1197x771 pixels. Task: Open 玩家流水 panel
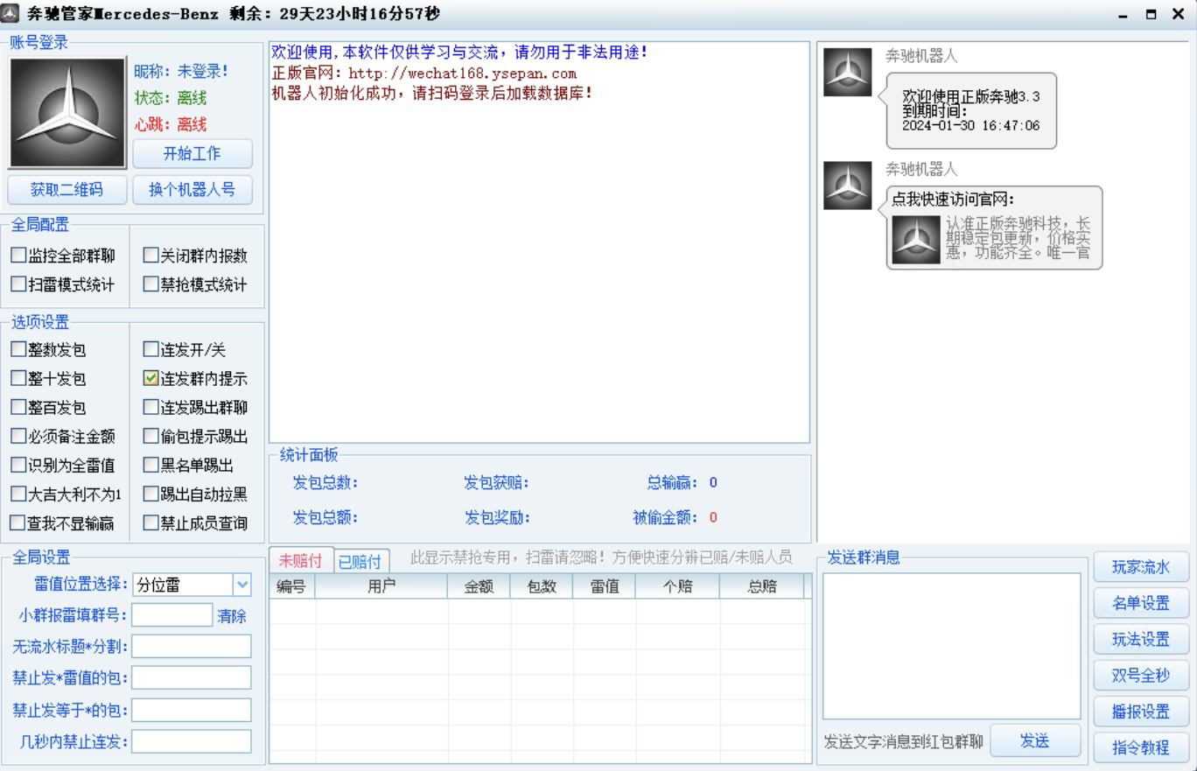point(1141,567)
